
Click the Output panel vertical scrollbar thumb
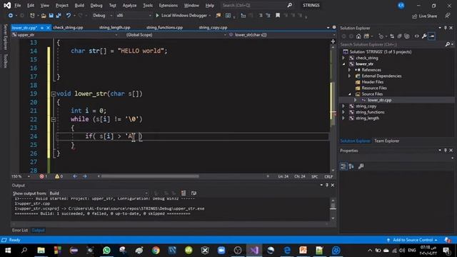pyautogui.click(x=333, y=206)
